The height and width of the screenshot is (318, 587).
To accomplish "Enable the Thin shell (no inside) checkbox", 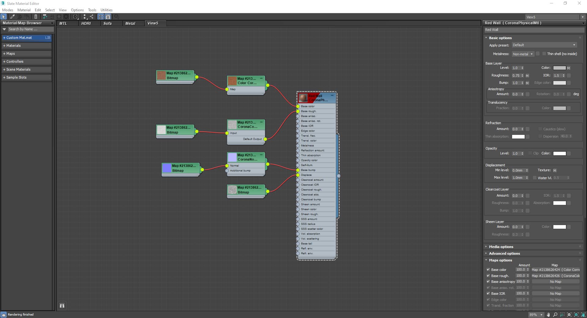I will coord(544,54).
